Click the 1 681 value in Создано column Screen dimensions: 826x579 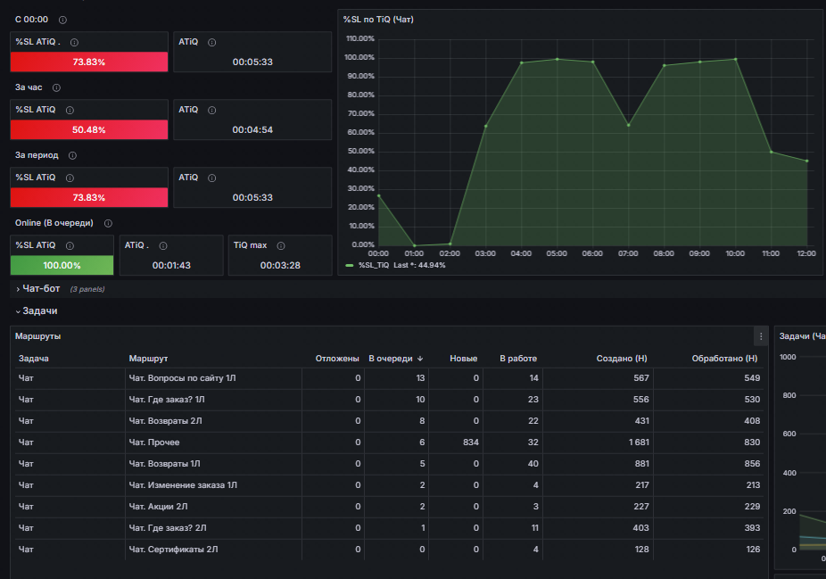639,443
